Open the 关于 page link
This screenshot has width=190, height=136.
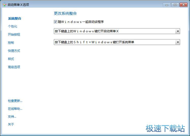(x=11, y=125)
